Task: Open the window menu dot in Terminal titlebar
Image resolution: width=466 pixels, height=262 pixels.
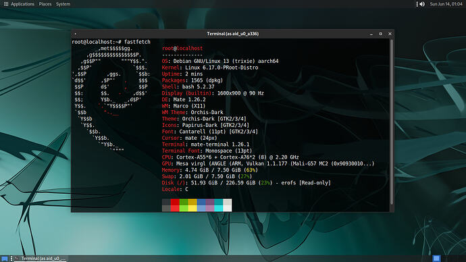Action: [76, 34]
